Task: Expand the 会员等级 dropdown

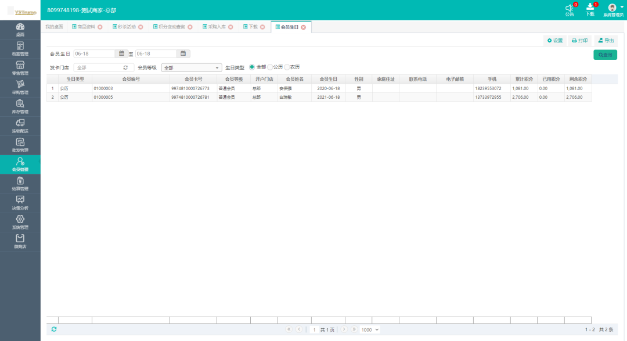Action: (x=191, y=67)
